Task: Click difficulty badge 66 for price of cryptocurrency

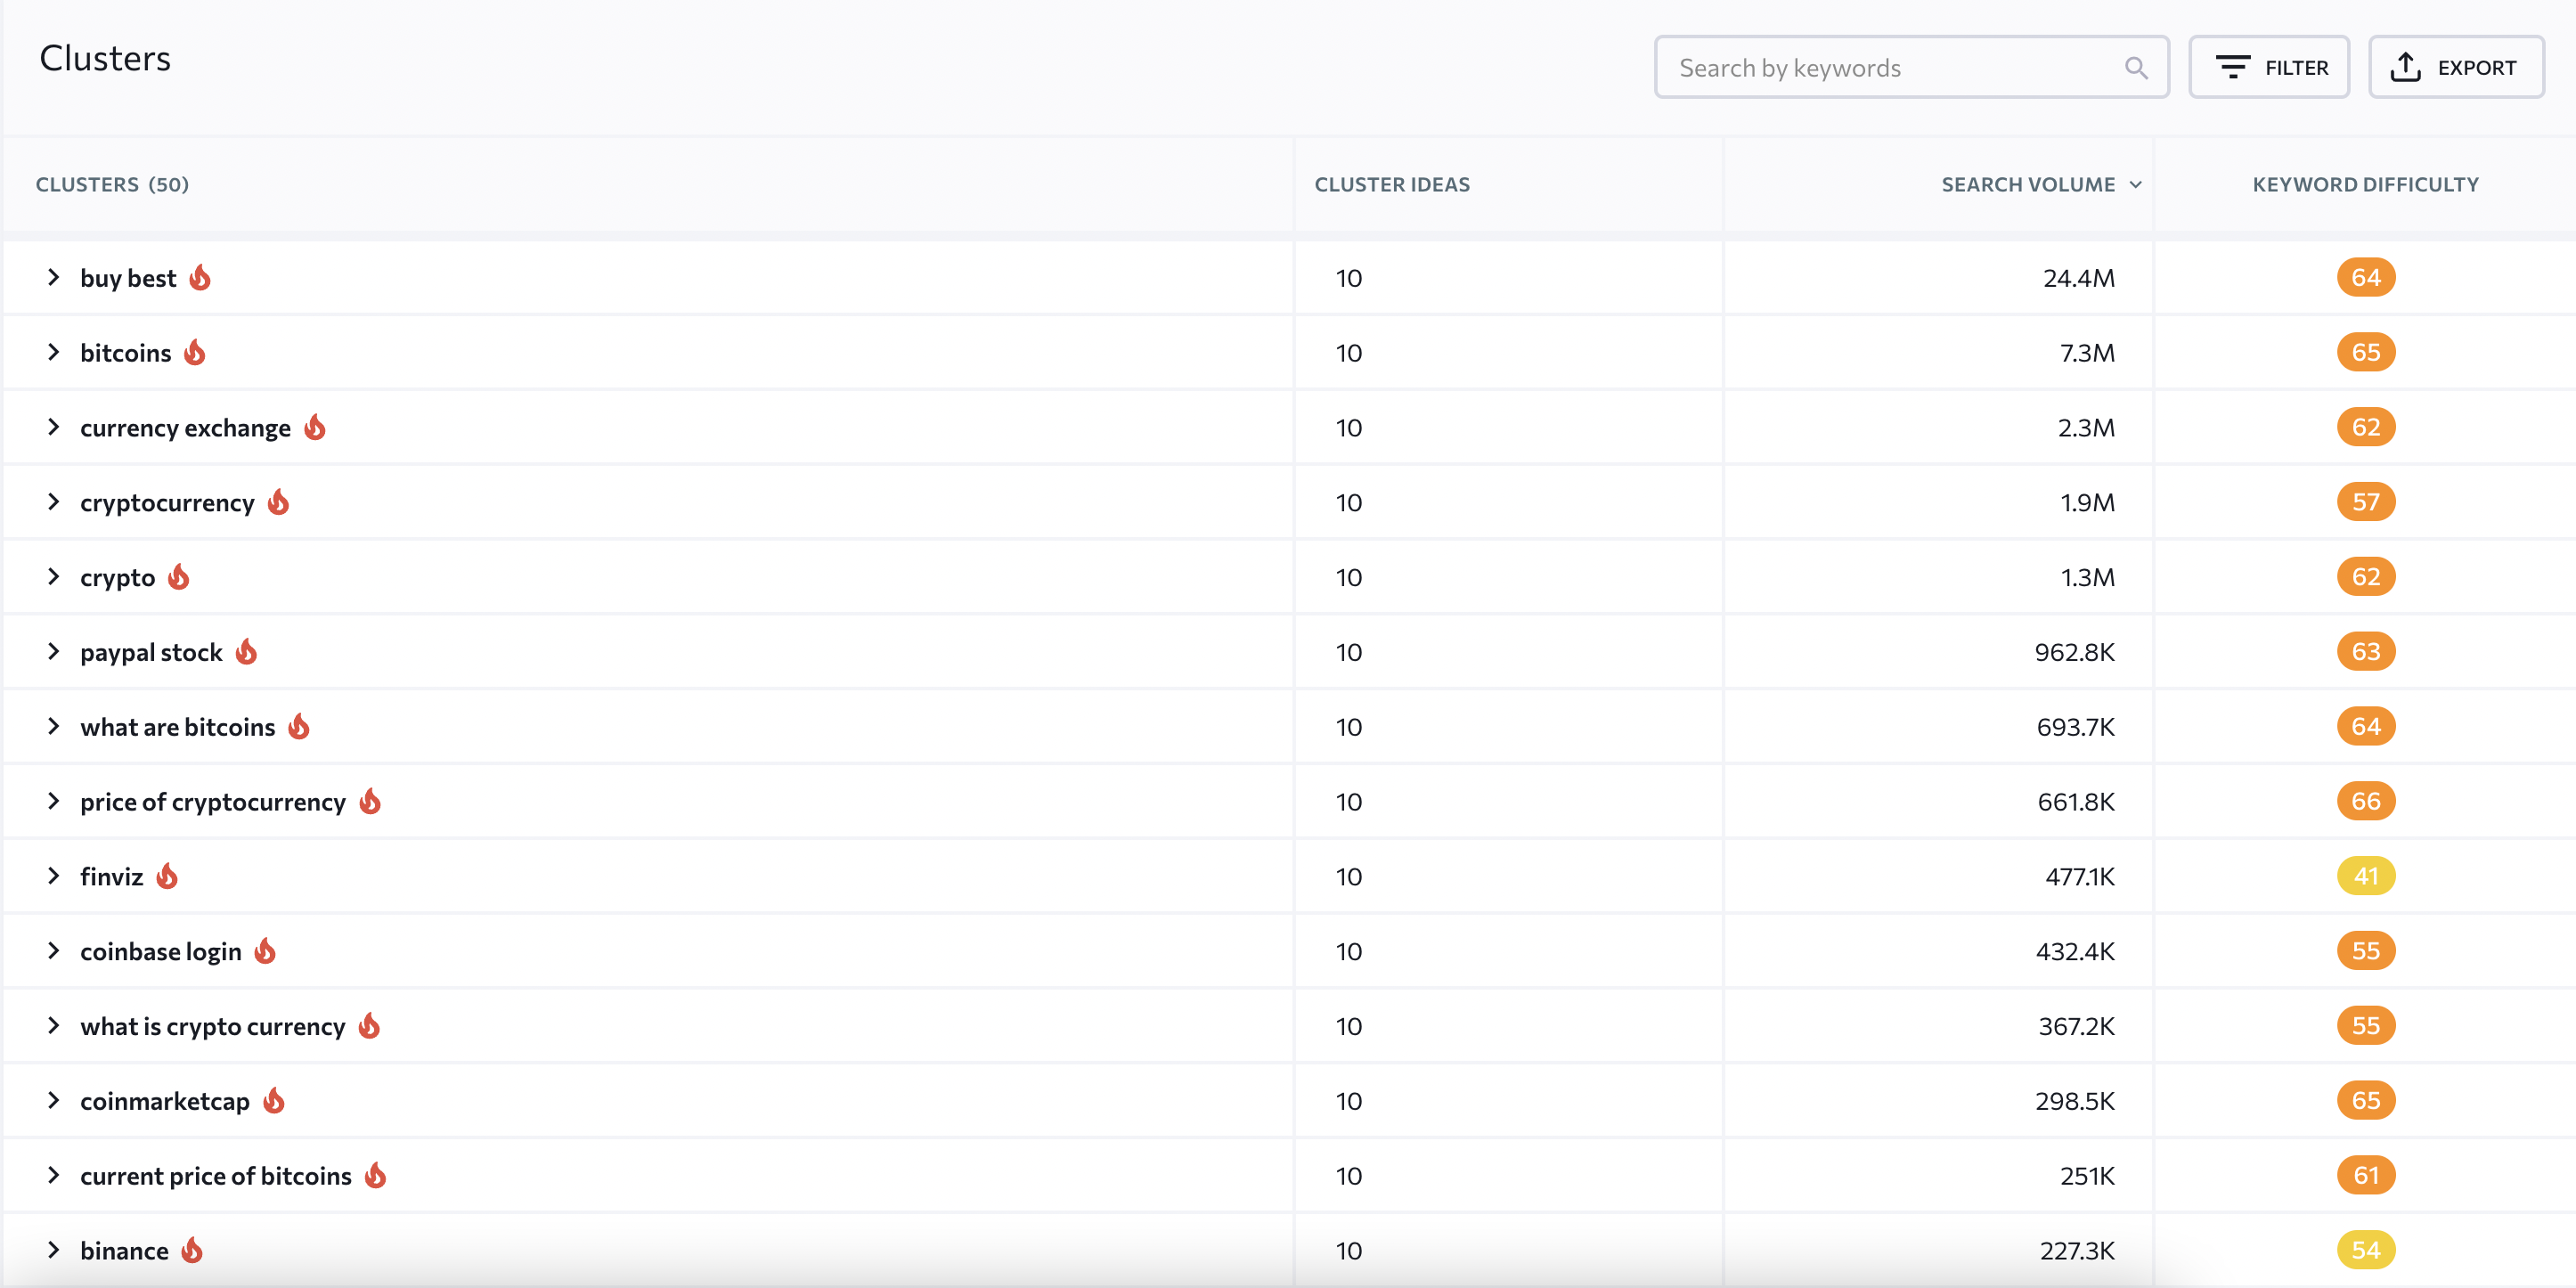Action: point(2366,801)
